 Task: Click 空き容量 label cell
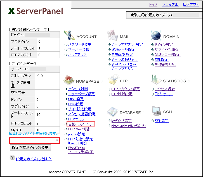point(22,93)
